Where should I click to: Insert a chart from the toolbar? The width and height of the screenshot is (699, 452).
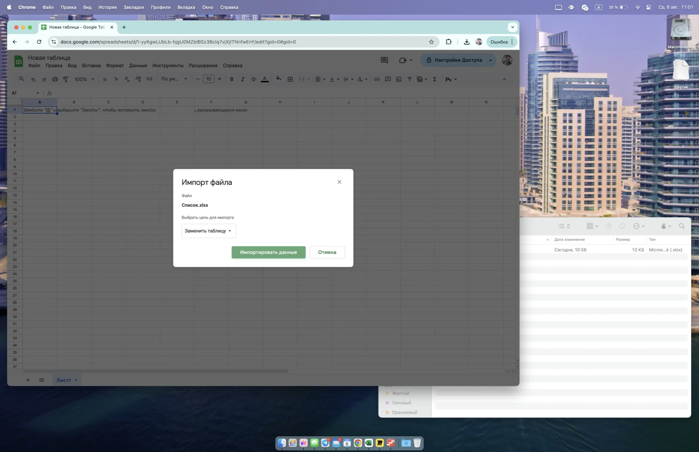click(x=398, y=79)
